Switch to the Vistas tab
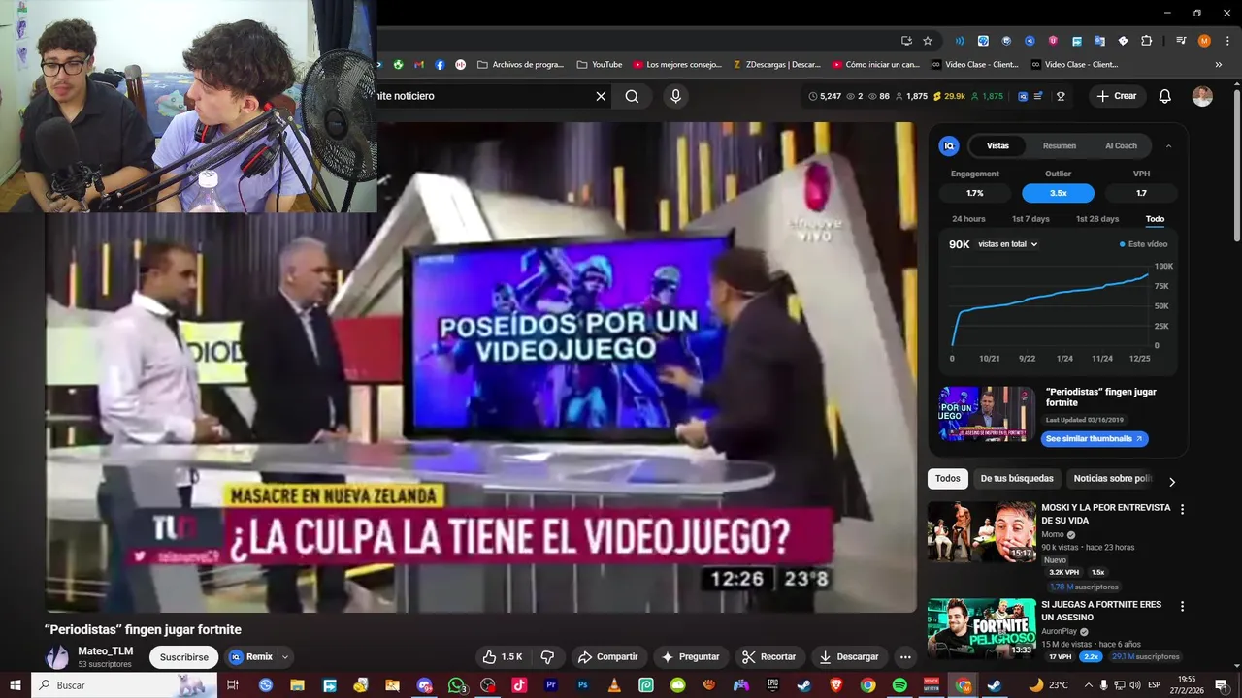1242x698 pixels. coord(997,146)
